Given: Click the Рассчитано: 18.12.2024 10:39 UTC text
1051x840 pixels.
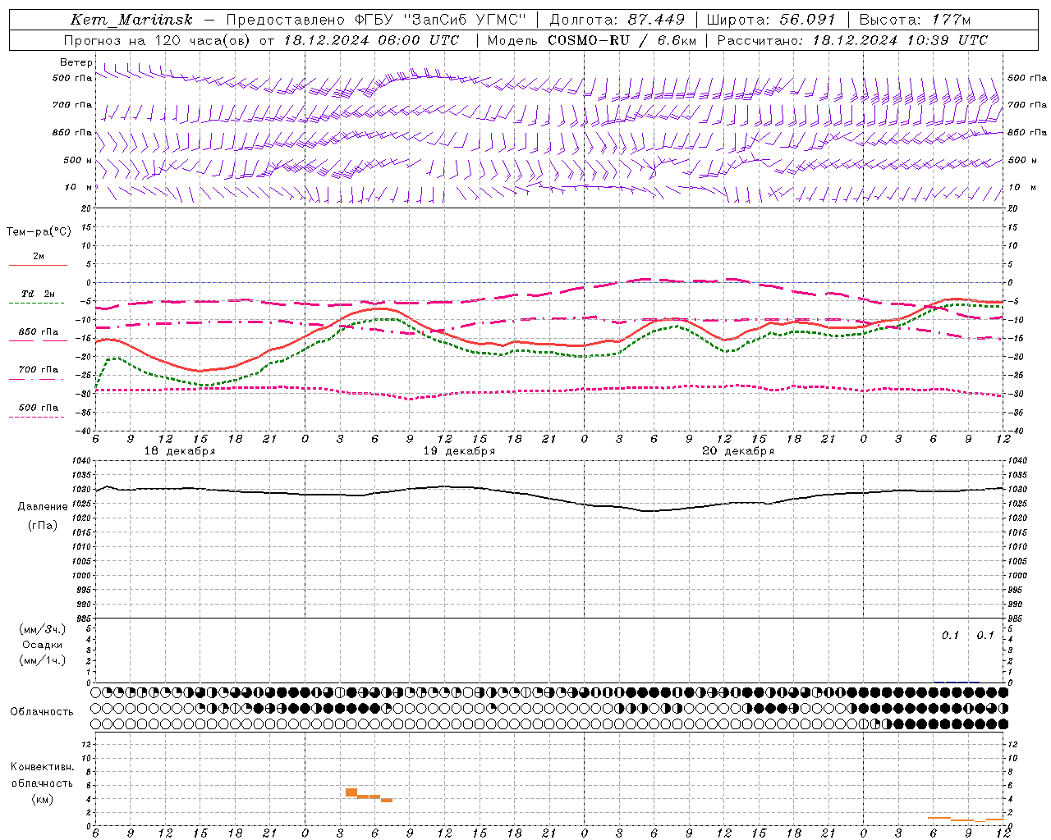Looking at the screenshot, I should 852,40.
